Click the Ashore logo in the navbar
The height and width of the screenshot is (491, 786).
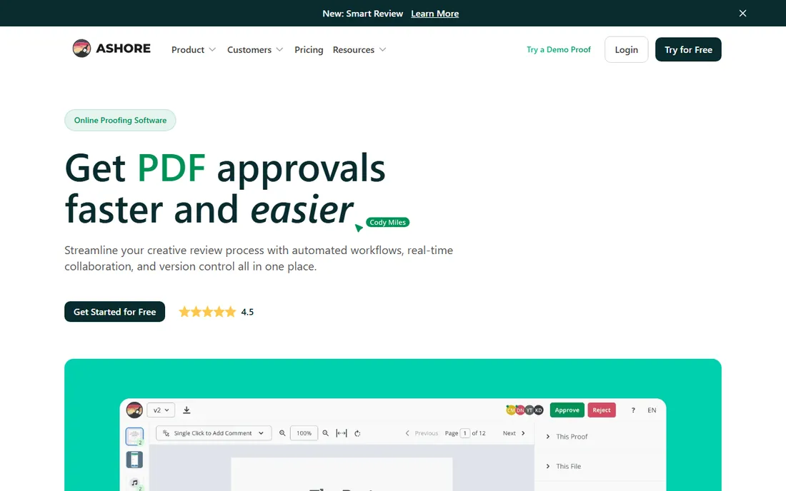click(111, 49)
